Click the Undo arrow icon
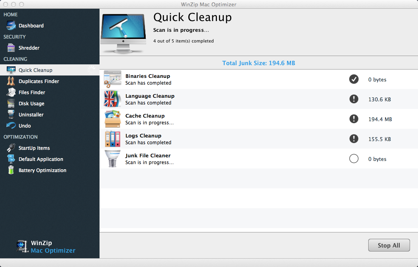Screen dimensions: 418x267 [11, 126]
